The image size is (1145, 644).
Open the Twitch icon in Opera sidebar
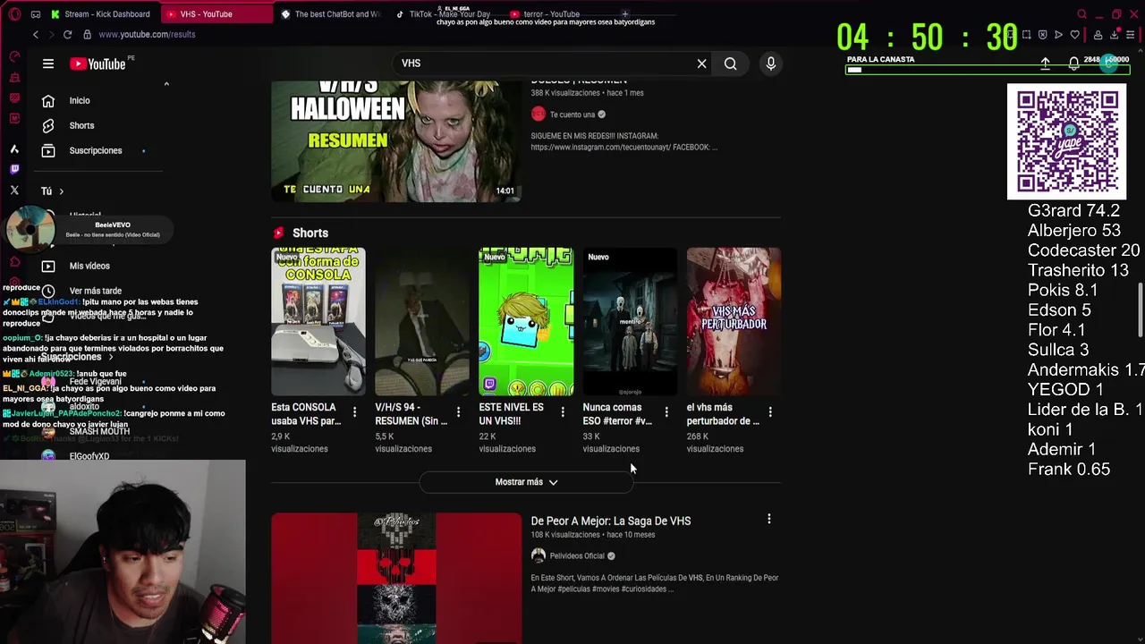coord(14,169)
